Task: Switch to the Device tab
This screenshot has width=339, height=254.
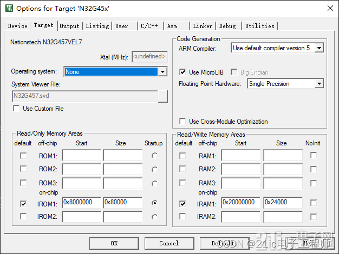Action: pos(17,26)
